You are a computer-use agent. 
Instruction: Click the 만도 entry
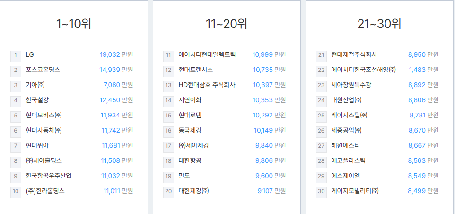coord(184,176)
